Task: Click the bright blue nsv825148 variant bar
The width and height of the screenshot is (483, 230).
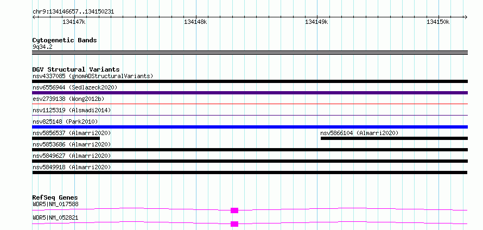Action: (x=250, y=127)
